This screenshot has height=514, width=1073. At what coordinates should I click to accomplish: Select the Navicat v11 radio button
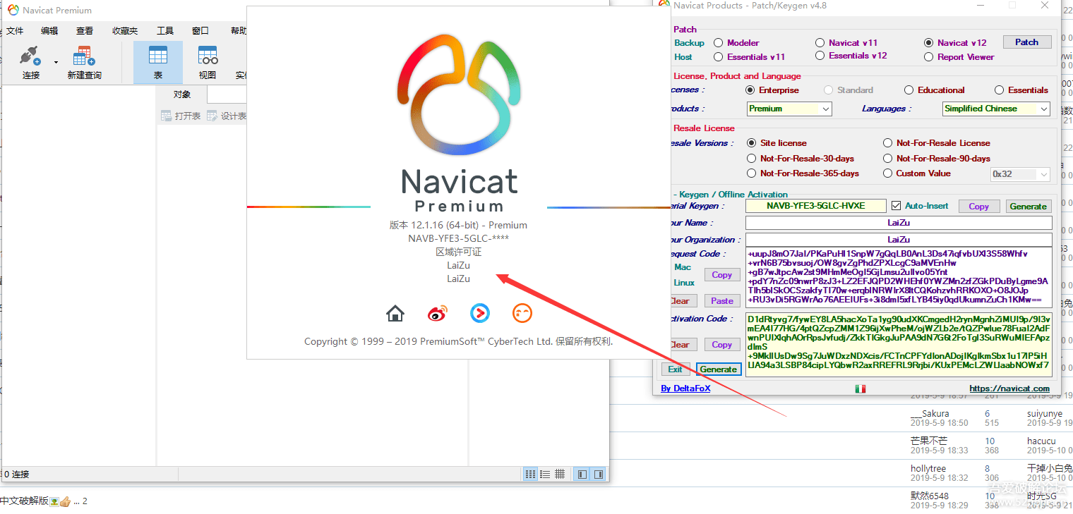(x=820, y=43)
